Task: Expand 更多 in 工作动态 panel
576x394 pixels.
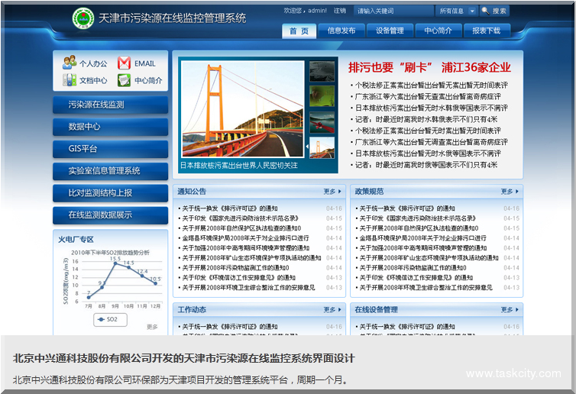Action: coord(332,310)
